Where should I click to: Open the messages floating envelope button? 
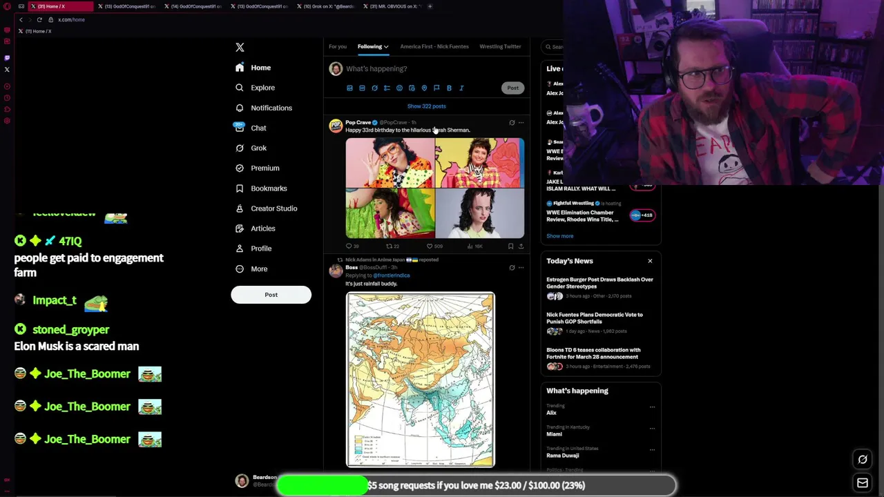863,483
